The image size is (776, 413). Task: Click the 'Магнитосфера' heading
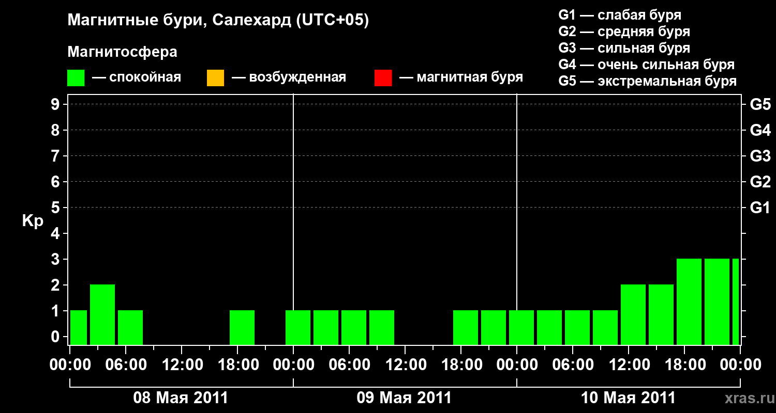(x=122, y=52)
